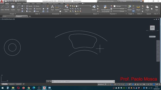Image resolution: width=161 pixels, height=90 pixels.
Task: Toggle snap mode in status bar
Action: tap(108, 84)
